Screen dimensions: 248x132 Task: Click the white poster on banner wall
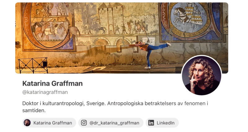pyautogui.click(x=148, y=41)
